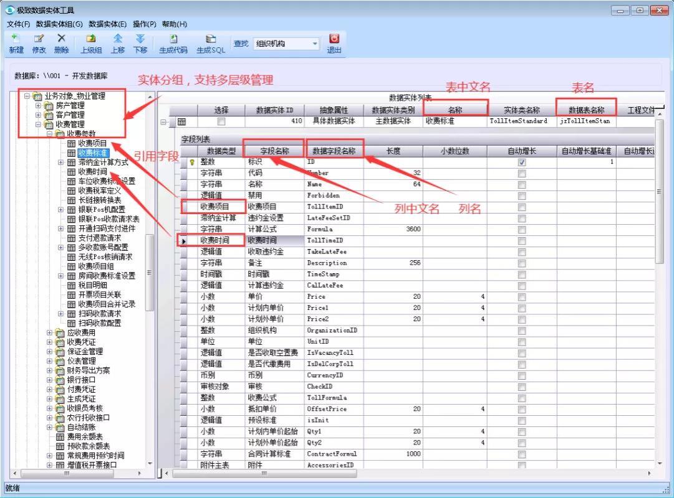Collapse the 收费管理 tree node
Screen dimensions: 674x498
tap(38, 125)
